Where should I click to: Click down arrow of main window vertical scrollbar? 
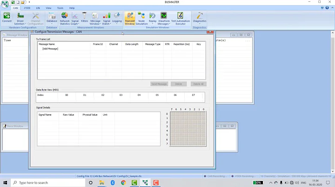coord(333,171)
